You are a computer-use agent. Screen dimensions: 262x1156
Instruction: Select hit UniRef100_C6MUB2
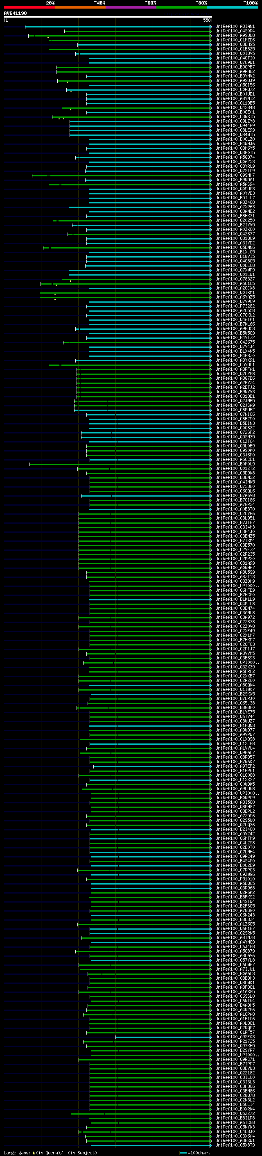tap(235, 410)
